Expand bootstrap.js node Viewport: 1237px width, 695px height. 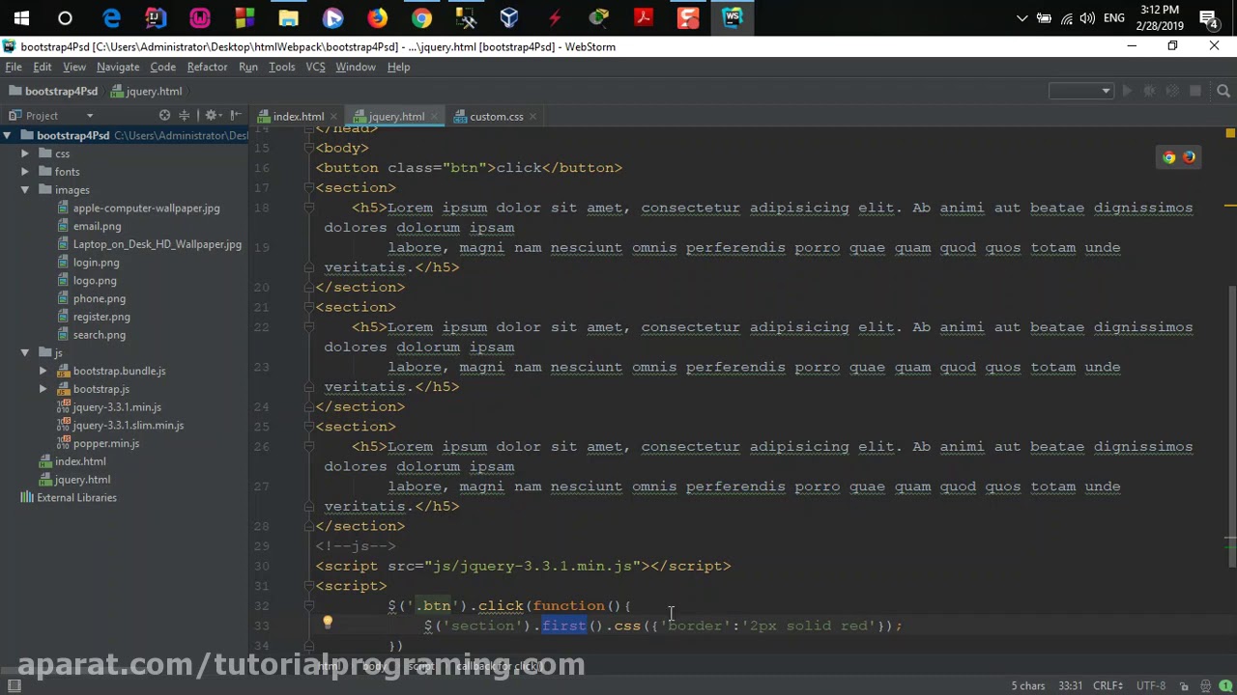pos(43,389)
